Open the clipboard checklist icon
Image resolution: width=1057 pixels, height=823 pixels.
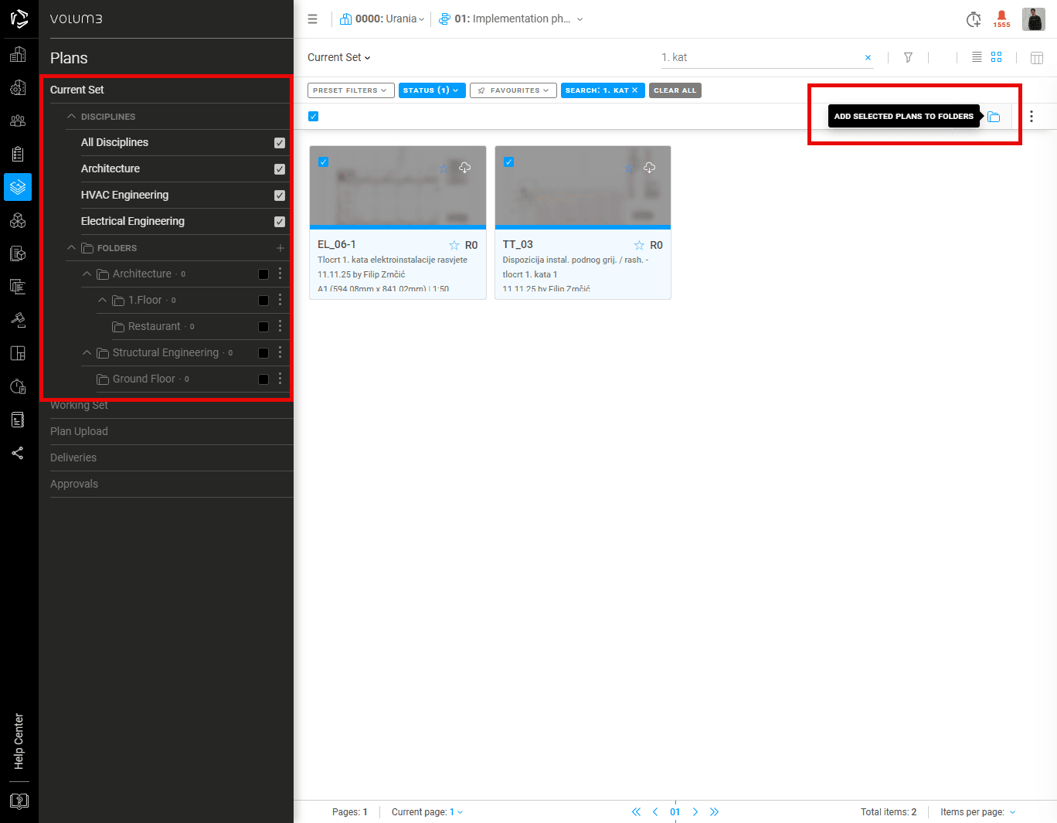click(18, 154)
